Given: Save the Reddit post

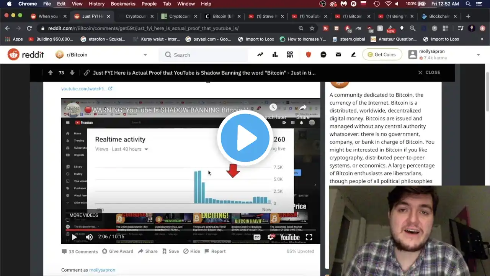Looking at the screenshot, I should pos(170,251).
